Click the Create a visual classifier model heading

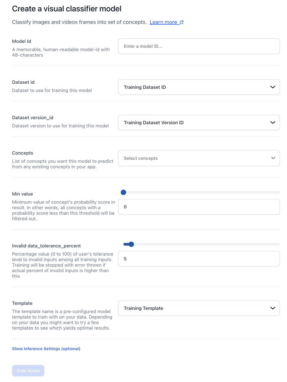67,9
